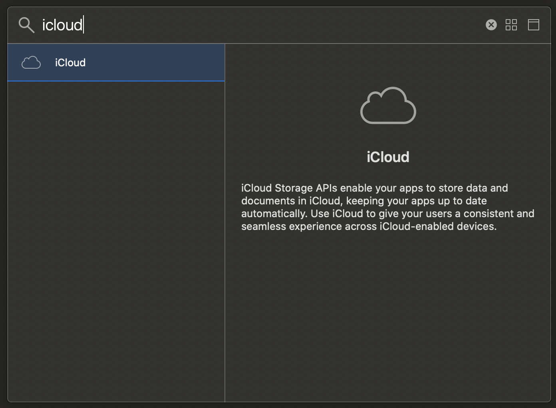Click the magnifying glass search icon
This screenshot has width=556, height=408.
(26, 25)
